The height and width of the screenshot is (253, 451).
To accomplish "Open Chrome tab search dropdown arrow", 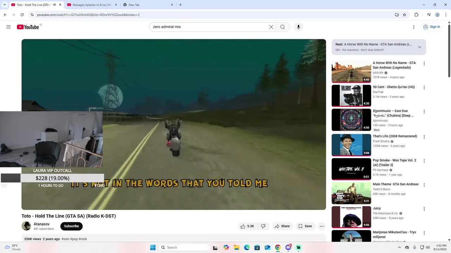I will (5, 5).
